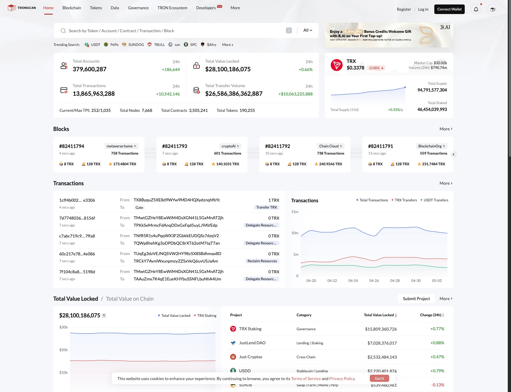
Task: Open metaverse home producer chip
Action: coord(121,146)
